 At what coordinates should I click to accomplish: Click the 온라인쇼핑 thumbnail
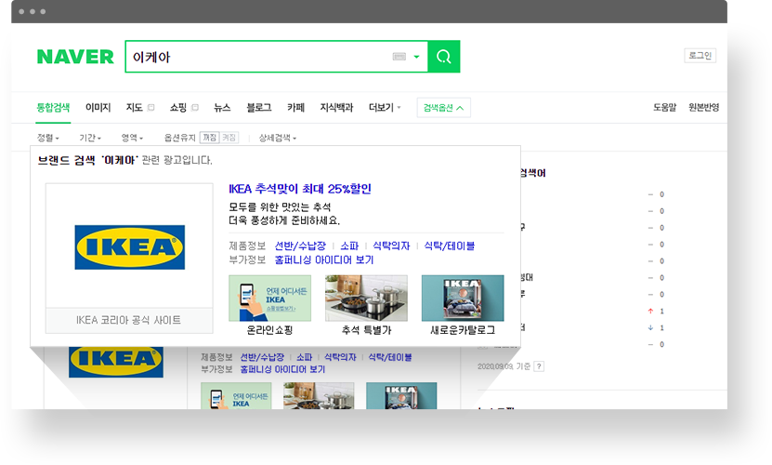point(269,299)
